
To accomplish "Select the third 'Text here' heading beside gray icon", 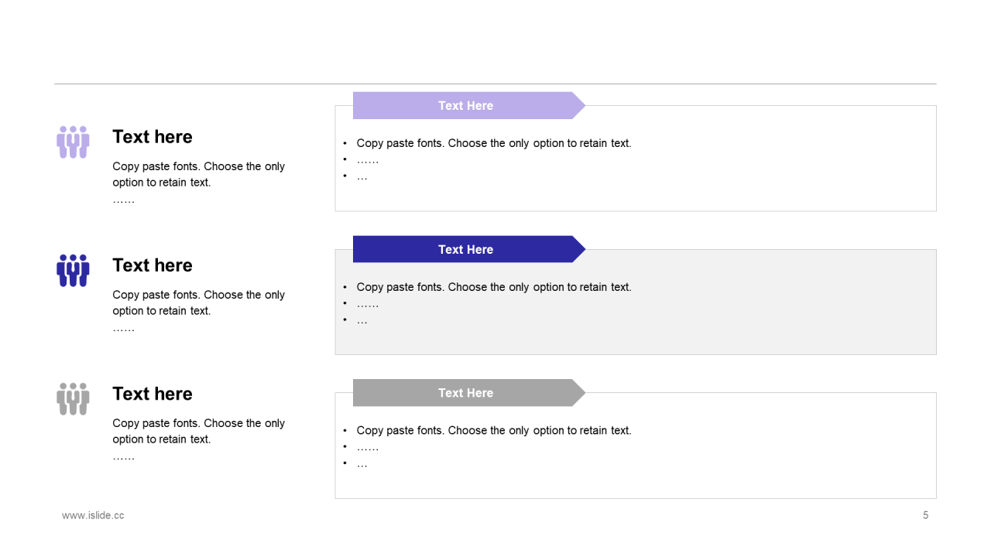I will point(153,394).
